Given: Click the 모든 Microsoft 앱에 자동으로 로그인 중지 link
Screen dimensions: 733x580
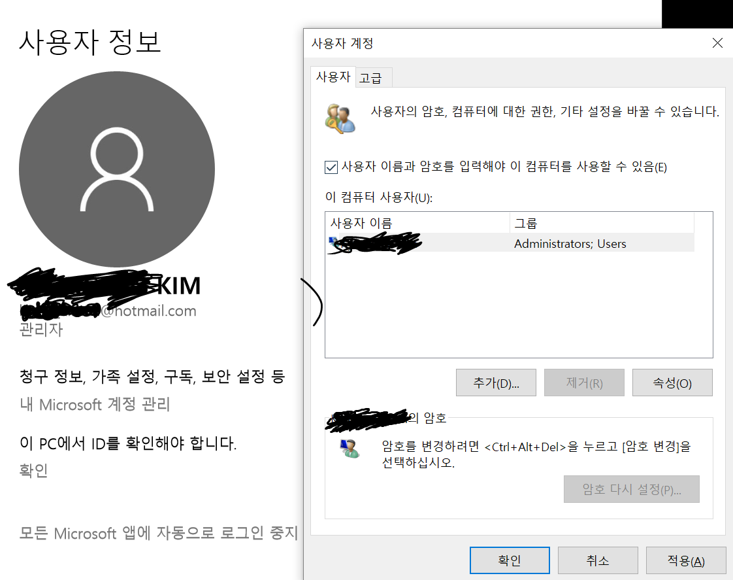Looking at the screenshot, I should pyautogui.click(x=159, y=533).
